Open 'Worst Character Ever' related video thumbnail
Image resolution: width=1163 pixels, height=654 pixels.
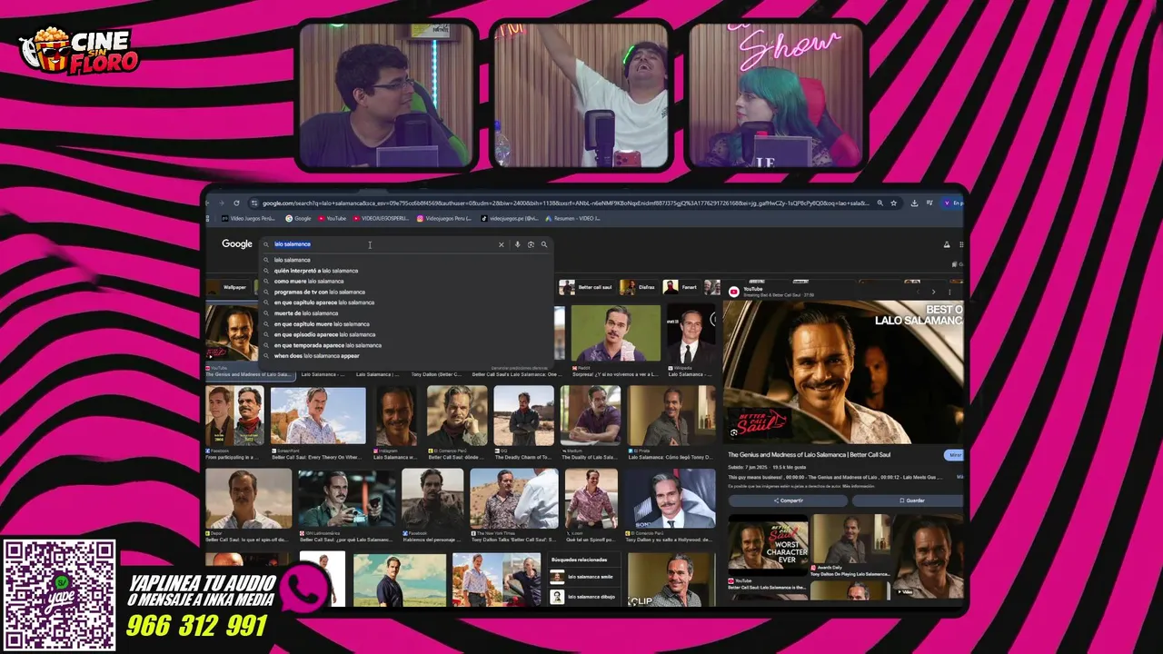coord(768,544)
